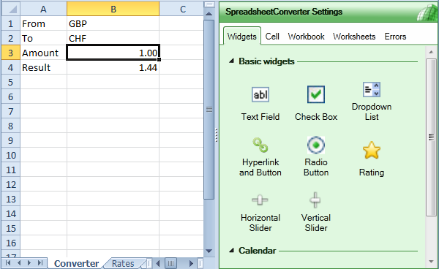Image resolution: width=439 pixels, height=269 pixels.
Task: Pick the Horizontal Slider widget icon
Action: pyautogui.click(x=260, y=200)
